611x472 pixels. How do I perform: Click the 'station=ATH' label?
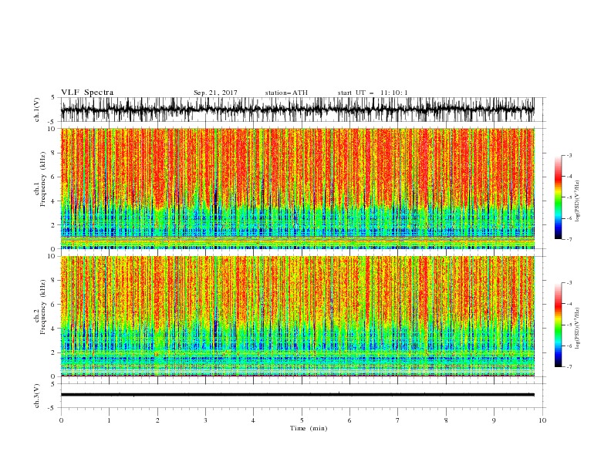point(286,93)
